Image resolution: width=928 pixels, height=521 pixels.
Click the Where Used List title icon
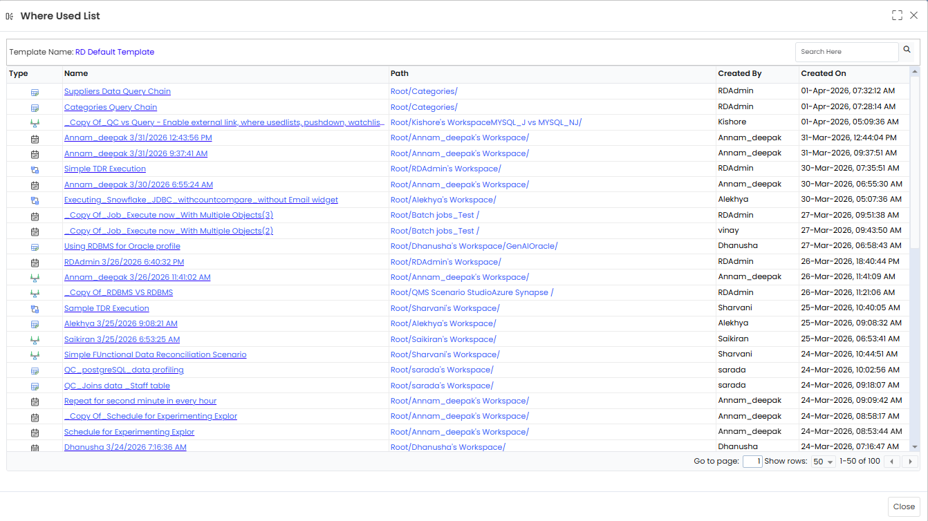click(x=10, y=16)
